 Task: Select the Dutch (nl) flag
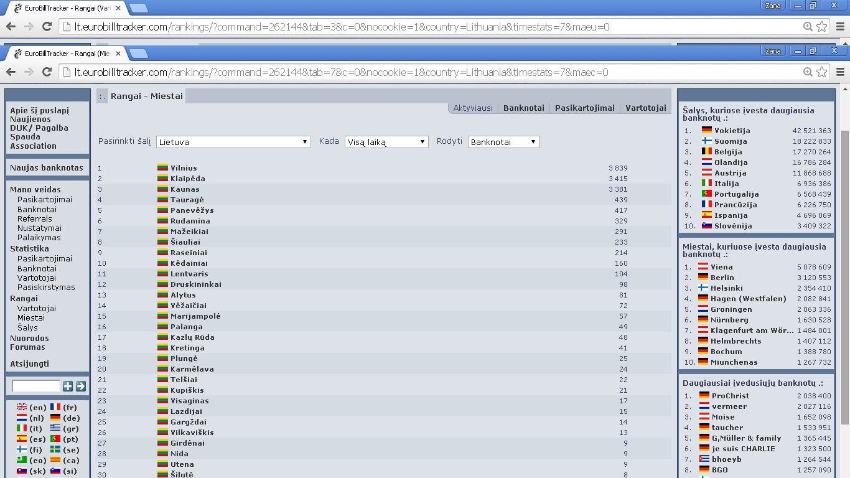tap(22, 418)
